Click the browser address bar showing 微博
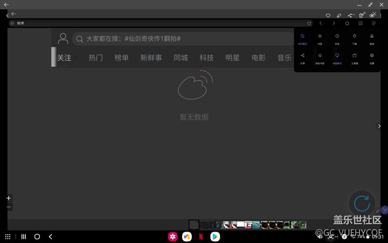Viewport: 388px width, 243px height. pos(161,23)
